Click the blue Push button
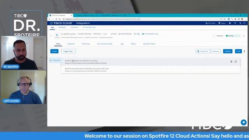Screen dimensions: 249x140 click(x=238, y=51)
